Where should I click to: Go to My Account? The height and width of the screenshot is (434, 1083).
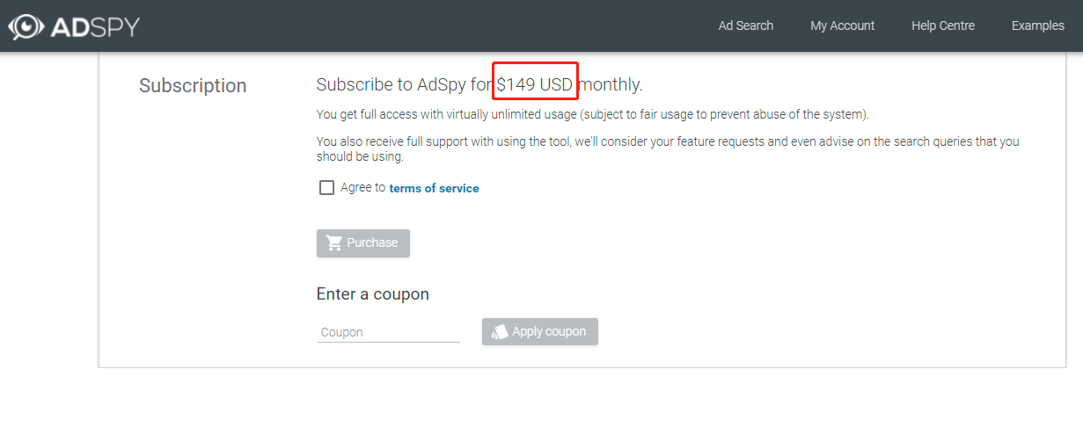click(842, 25)
